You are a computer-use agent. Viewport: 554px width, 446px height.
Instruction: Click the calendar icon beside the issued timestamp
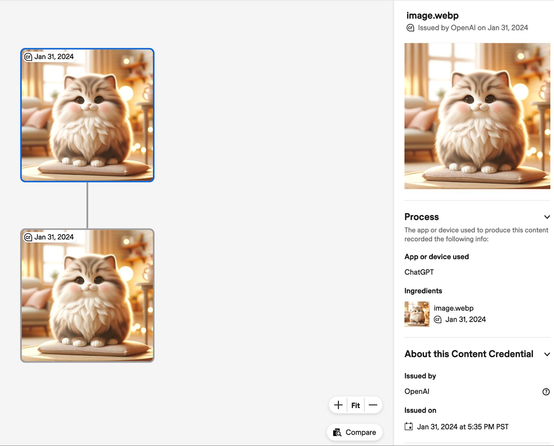point(410,427)
